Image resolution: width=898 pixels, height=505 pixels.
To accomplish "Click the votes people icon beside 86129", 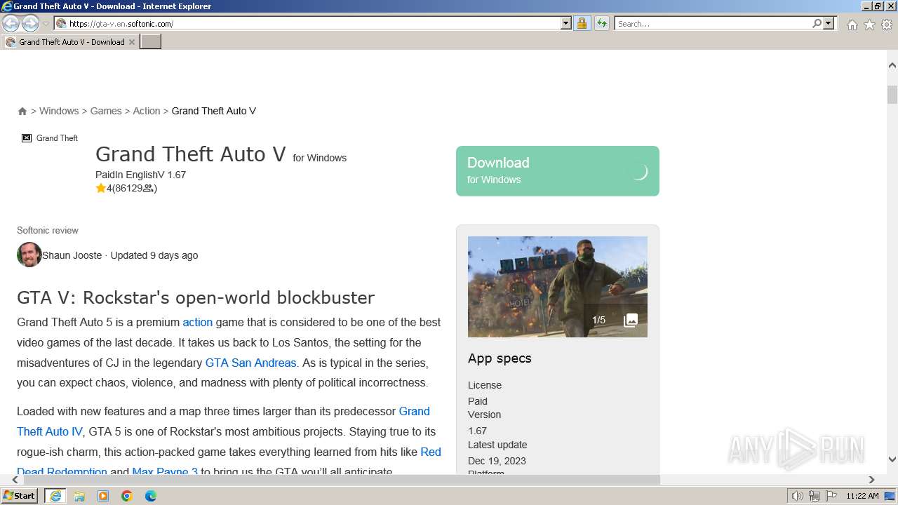I will (x=148, y=188).
